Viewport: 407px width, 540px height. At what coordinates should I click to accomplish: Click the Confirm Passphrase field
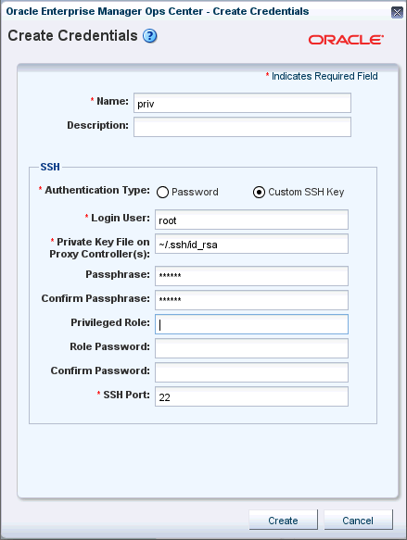251,300
